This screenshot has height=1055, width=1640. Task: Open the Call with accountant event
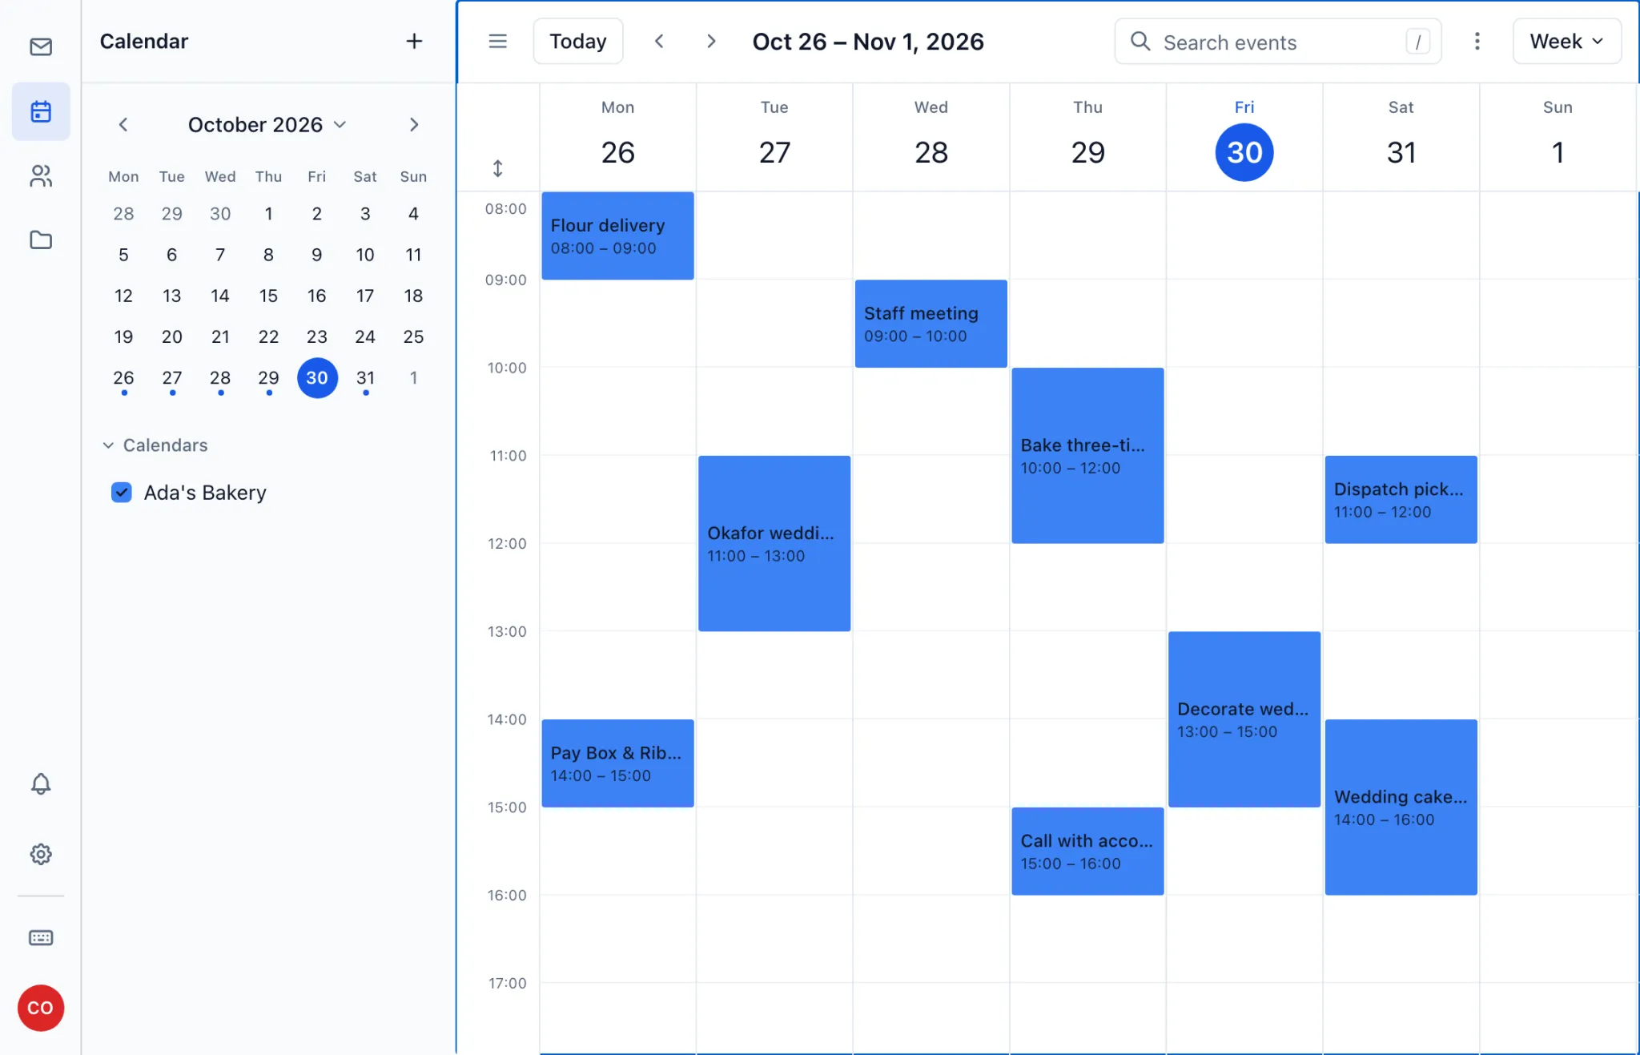pyautogui.click(x=1087, y=852)
